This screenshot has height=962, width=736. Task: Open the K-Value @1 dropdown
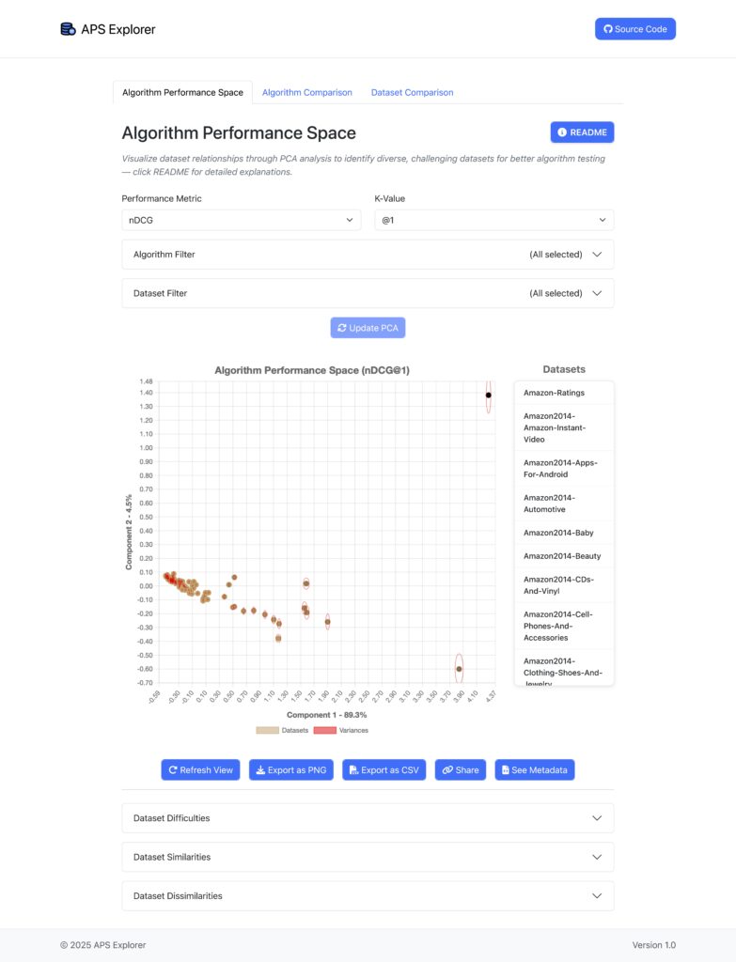point(493,220)
